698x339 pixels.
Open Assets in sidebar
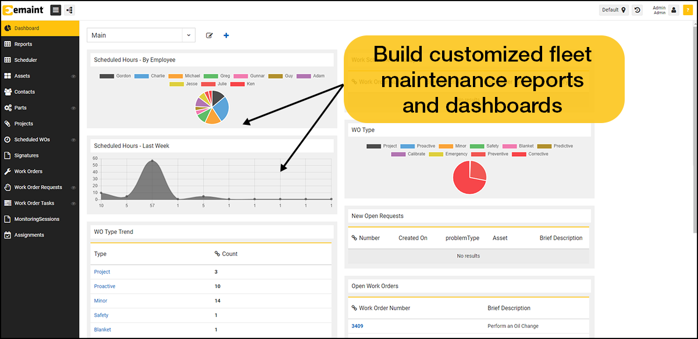coord(40,76)
